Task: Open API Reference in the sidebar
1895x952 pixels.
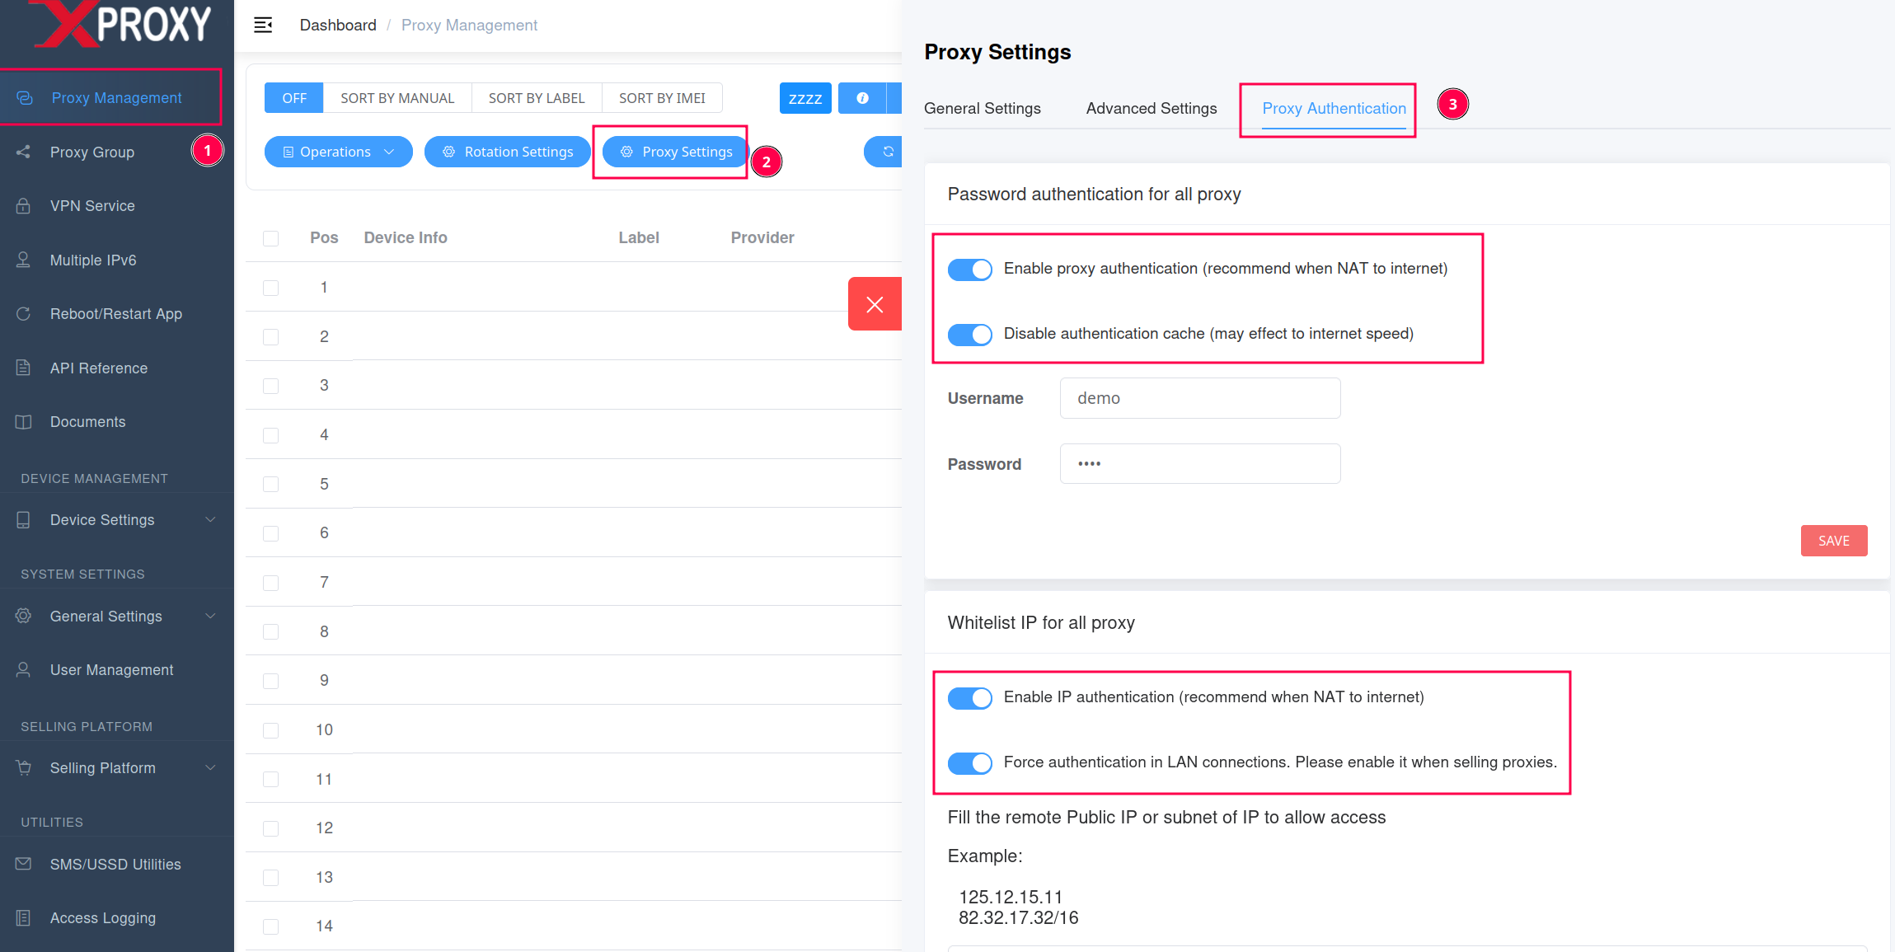Action: [99, 368]
